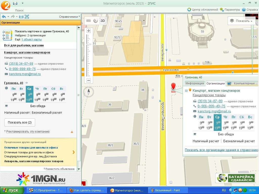Screen dimensions: 259x194
Task: Click building 38 label on map
Action: tap(143, 90)
